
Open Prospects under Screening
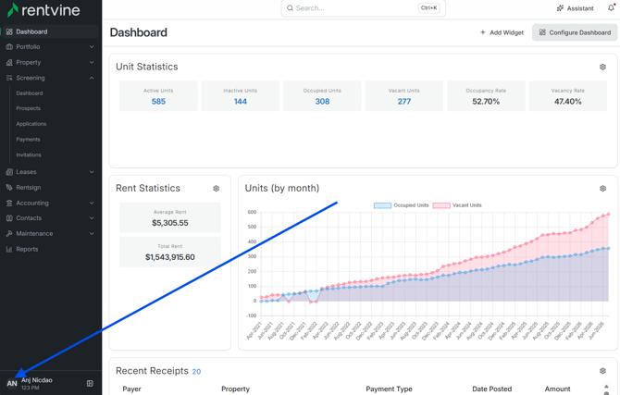[x=28, y=108]
